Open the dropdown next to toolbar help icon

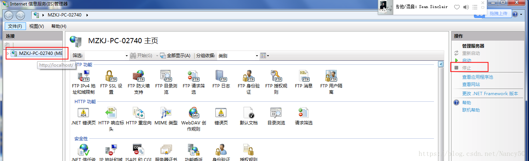pos(522,14)
